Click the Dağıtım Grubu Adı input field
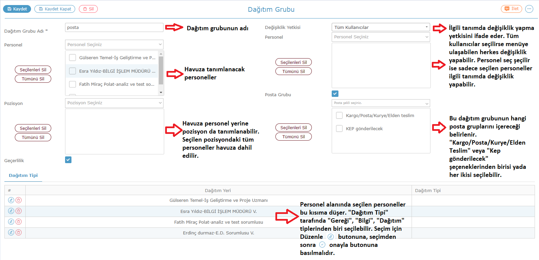The height and width of the screenshot is (260, 539). 114,27
